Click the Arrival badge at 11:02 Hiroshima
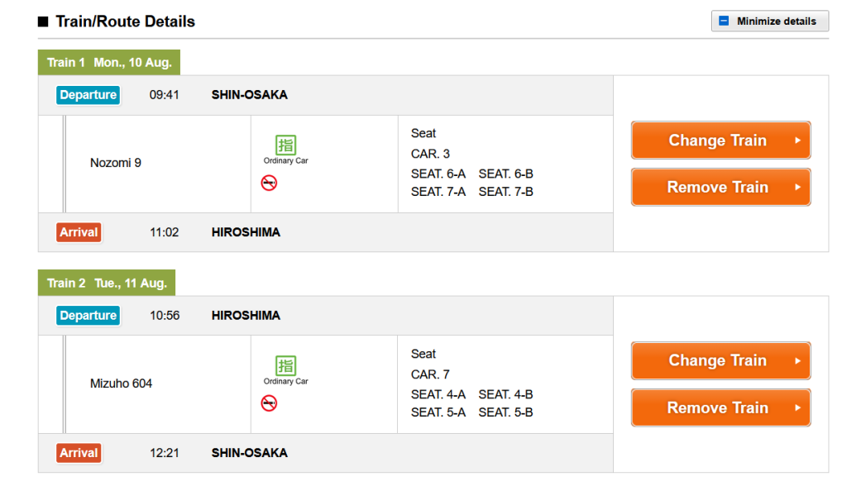847x486 pixels. point(79,233)
